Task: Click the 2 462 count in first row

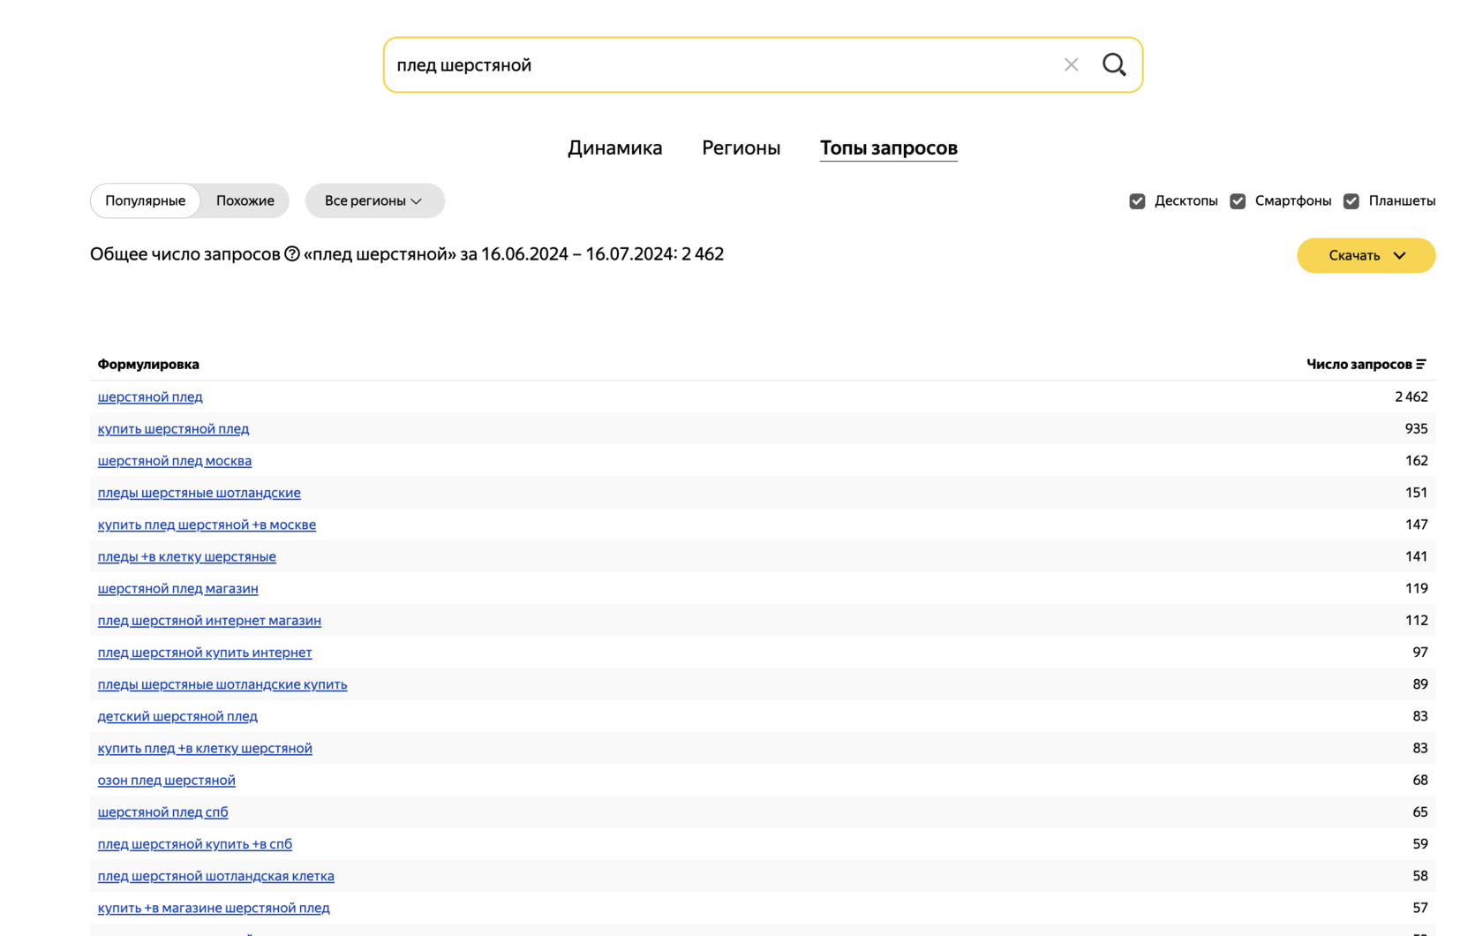Action: (1411, 396)
